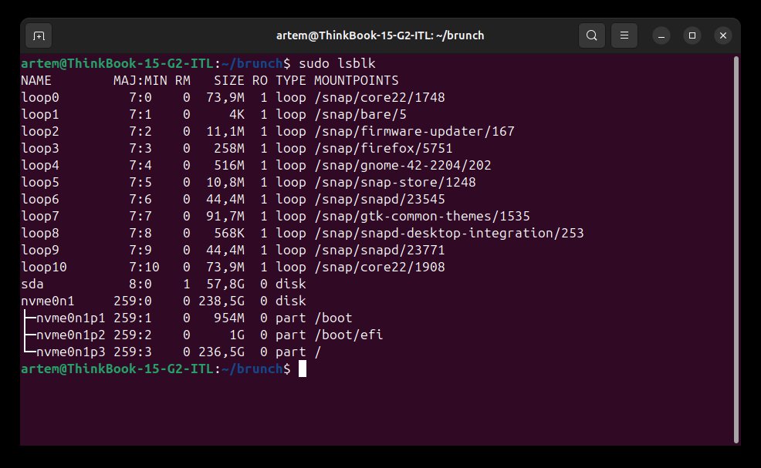This screenshot has width=761, height=468.
Task: Click the /snap/snapd-desktop-integration/253 path
Action: tap(448, 233)
